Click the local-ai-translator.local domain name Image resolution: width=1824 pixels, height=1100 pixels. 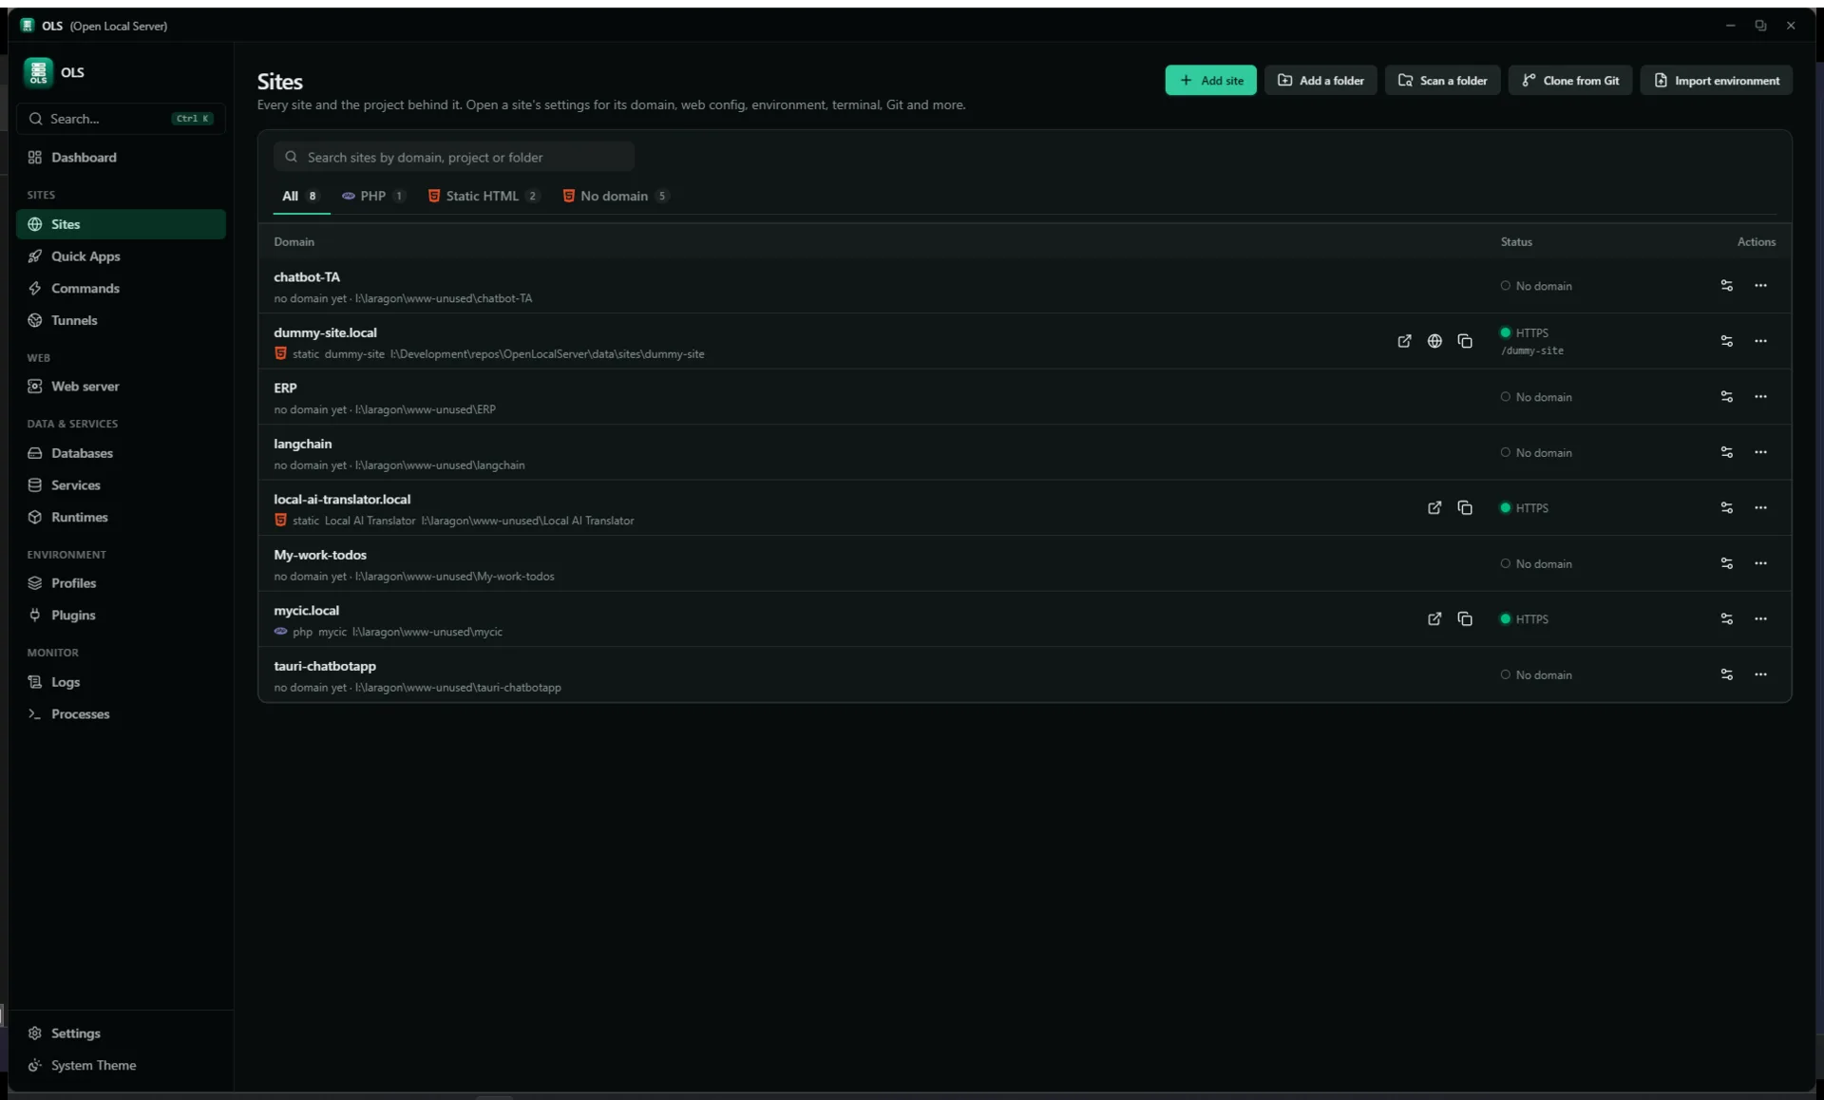pyautogui.click(x=342, y=500)
